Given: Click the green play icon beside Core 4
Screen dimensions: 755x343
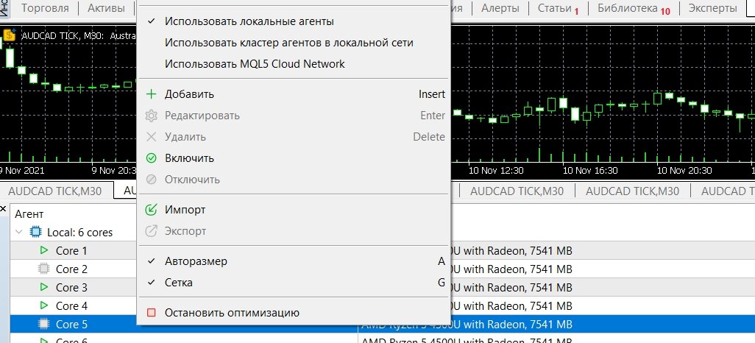Looking at the screenshot, I should point(44,305).
